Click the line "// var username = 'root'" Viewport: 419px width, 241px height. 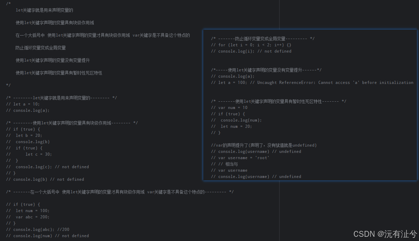click(240, 158)
